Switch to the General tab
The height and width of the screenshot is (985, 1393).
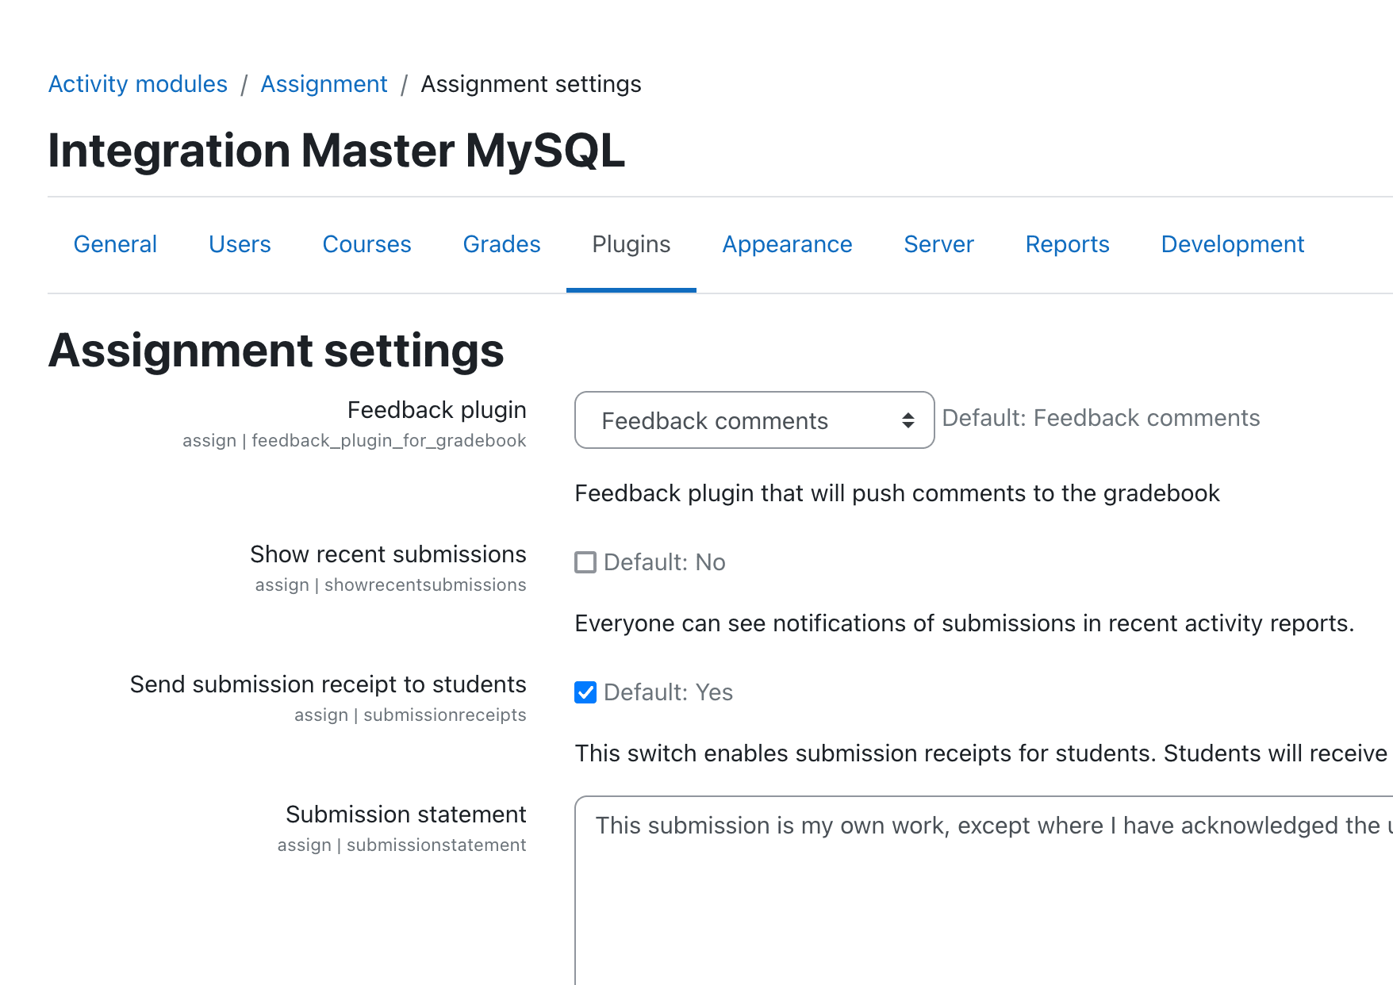coord(115,244)
